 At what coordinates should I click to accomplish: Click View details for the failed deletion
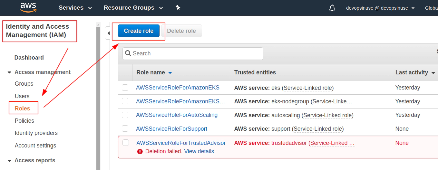[x=199, y=151]
